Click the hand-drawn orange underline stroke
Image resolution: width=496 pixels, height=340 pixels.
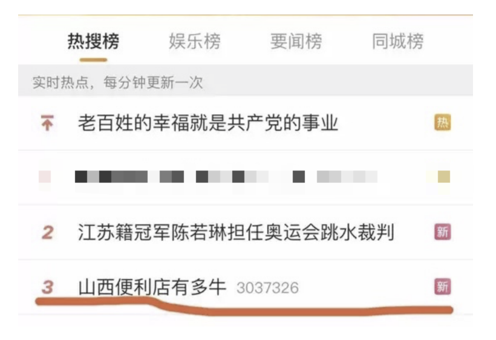coord(244,306)
